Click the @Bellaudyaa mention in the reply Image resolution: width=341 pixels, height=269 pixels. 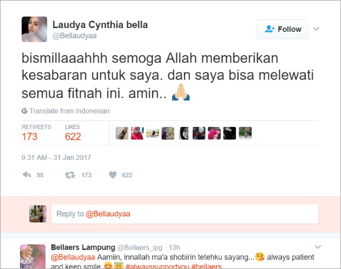click(73, 257)
